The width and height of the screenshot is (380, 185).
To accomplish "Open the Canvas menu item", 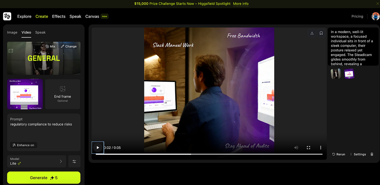I will [x=92, y=16].
